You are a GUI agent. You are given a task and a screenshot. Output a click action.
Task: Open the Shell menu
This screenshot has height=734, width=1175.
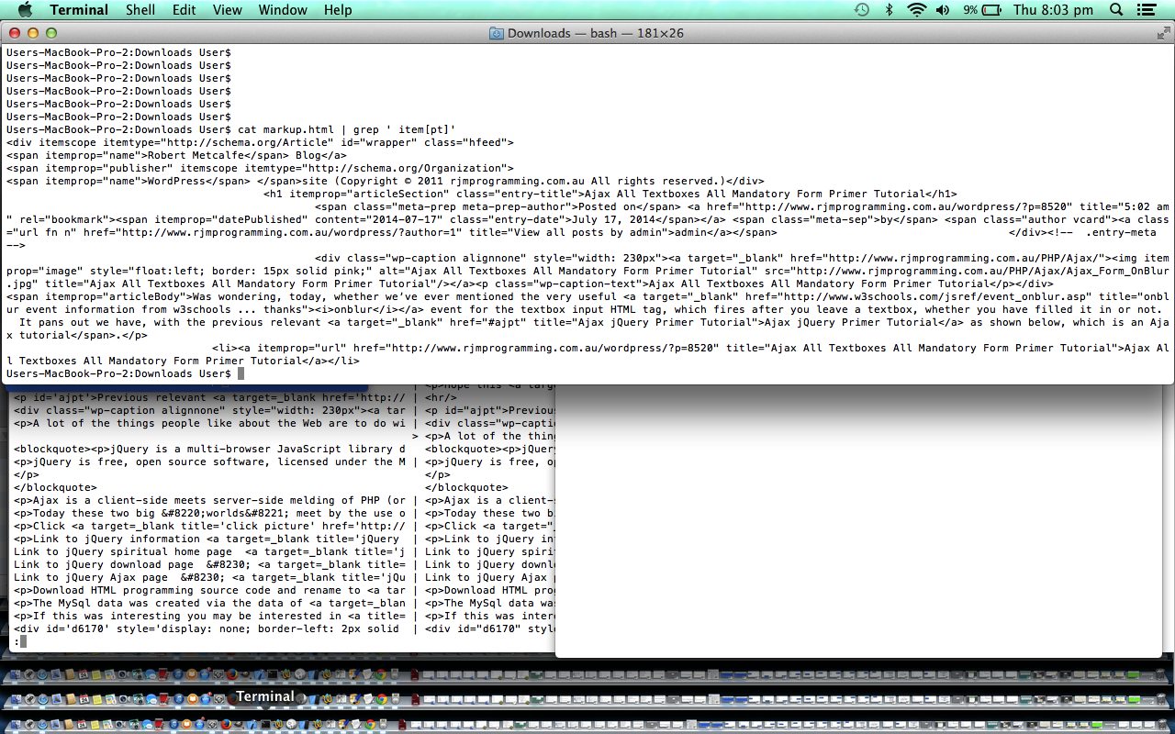(140, 10)
